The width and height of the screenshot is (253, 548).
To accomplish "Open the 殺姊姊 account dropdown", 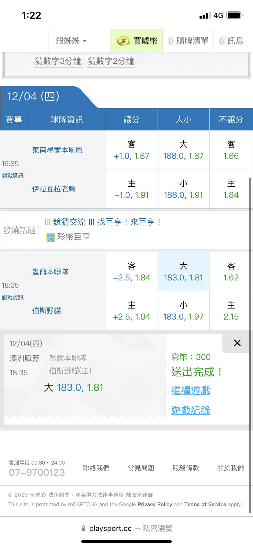I will tap(71, 41).
